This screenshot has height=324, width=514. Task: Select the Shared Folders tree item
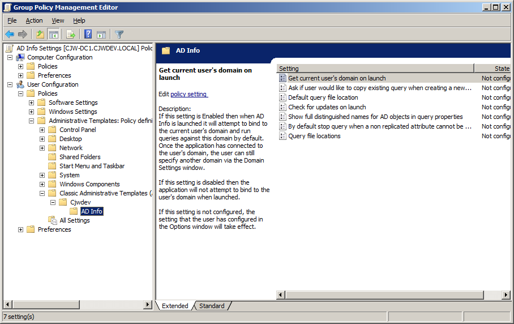point(80,157)
